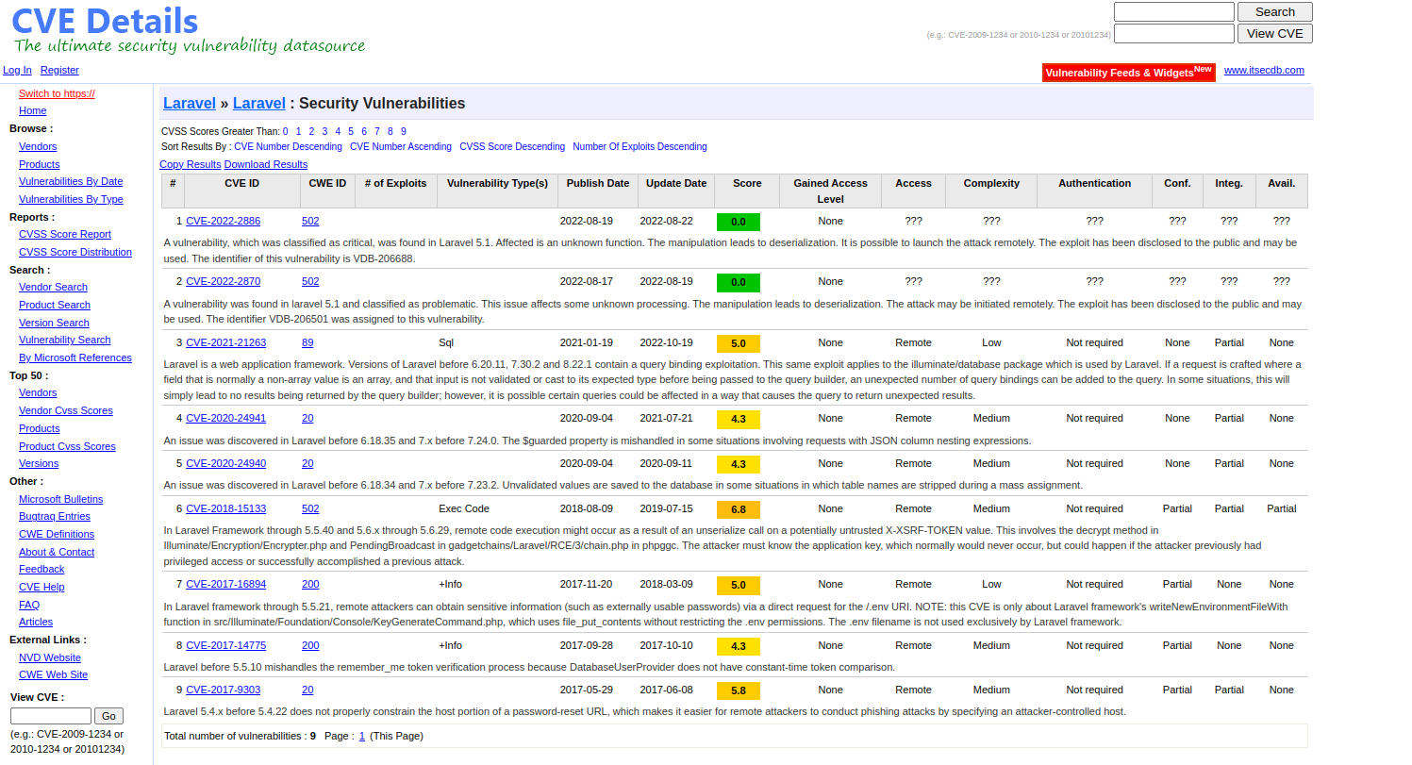The image size is (1412, 765).
Task: Open Vulnerabilities By Date
Action: [71, 181]
